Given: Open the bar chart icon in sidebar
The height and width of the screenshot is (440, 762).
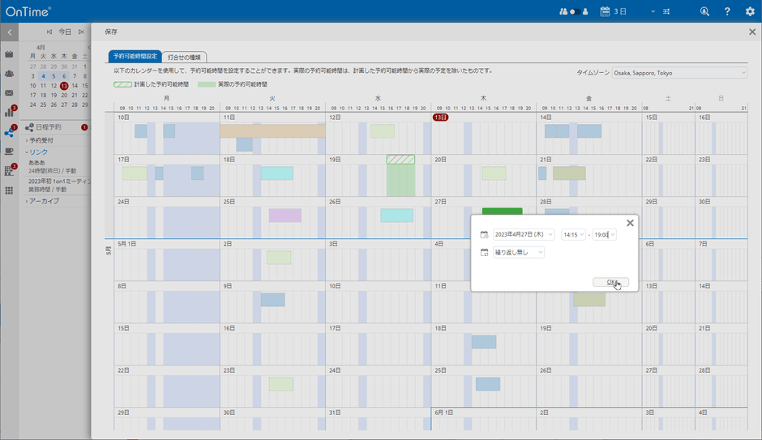Looking at the screenshot, I should tap(9, 113).
